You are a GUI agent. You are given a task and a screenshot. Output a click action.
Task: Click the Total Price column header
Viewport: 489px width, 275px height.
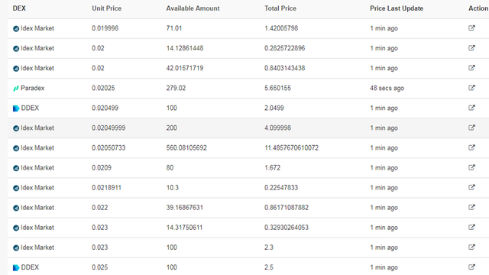[x=280, y=8]
